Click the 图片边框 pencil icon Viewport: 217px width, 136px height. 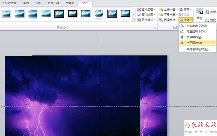(139, 10)
